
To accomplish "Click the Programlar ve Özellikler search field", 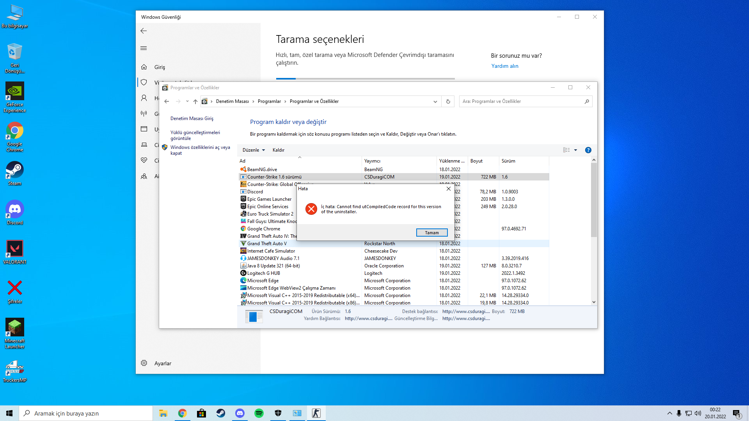I will click(522, 101).
